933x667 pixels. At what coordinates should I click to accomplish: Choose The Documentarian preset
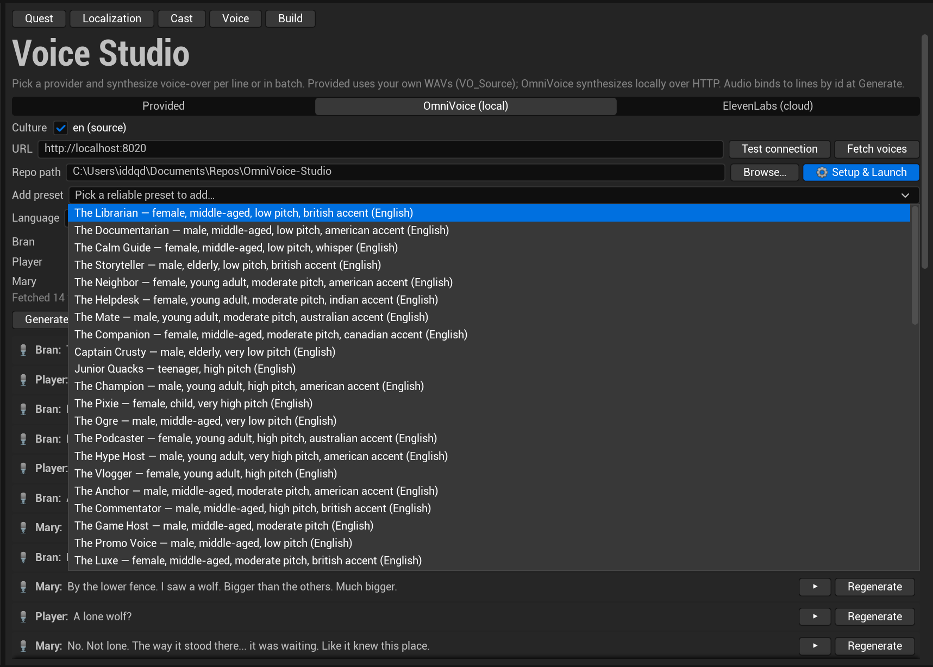(489, 230)
